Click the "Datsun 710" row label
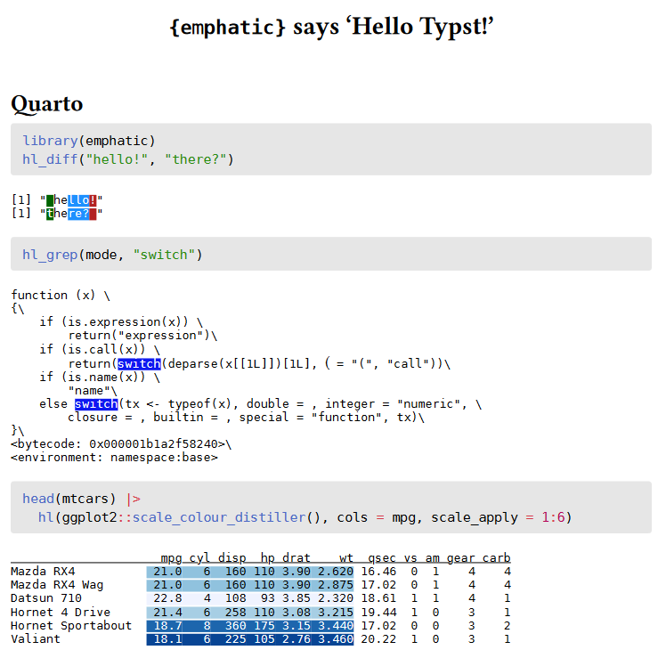This screenshot has width=666, height=658. (46, 598)
